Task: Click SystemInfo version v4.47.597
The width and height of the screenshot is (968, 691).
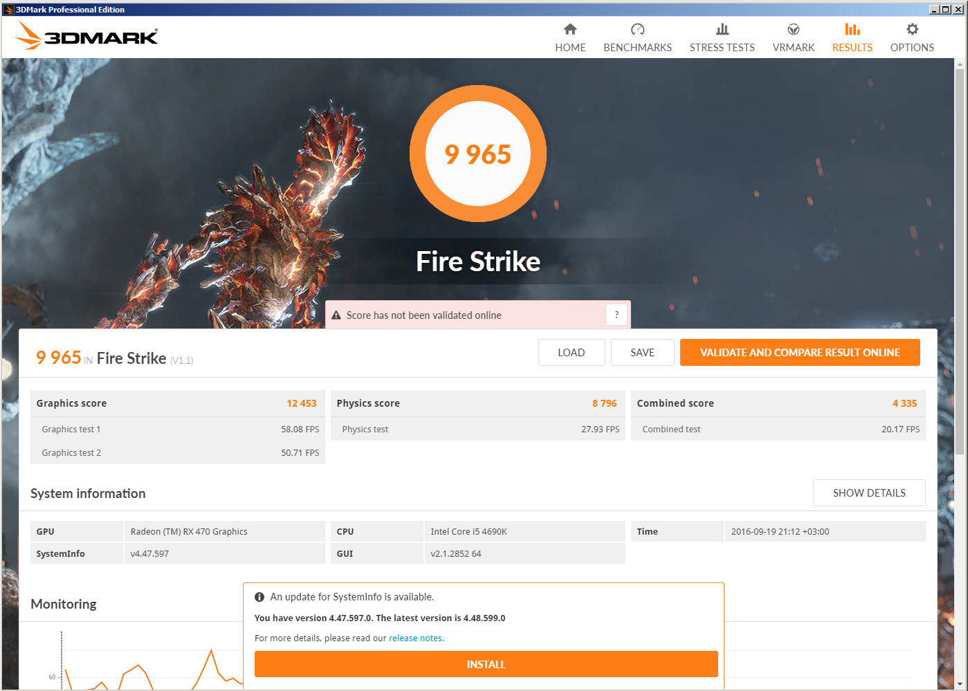Action: (149, 554)
